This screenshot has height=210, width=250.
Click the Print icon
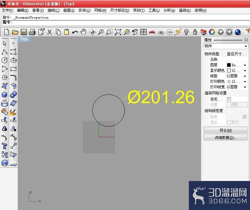32,32
